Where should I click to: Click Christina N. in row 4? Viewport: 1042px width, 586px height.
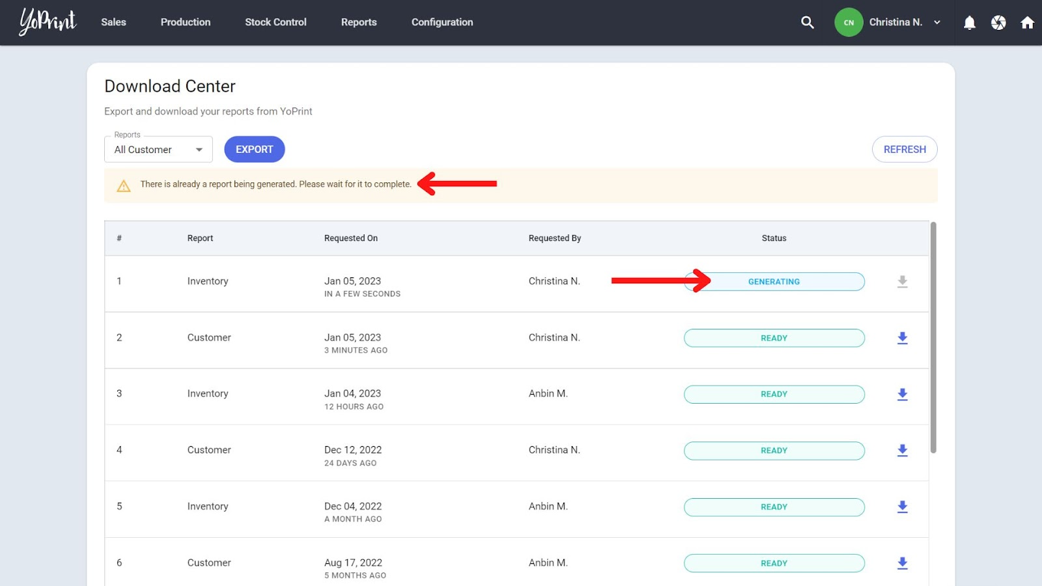pyautogui.click(x=554, y=450)
